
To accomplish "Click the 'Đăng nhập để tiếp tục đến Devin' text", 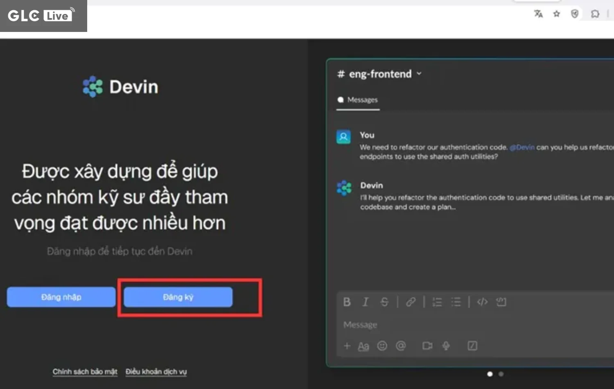I will pos(120,251).
